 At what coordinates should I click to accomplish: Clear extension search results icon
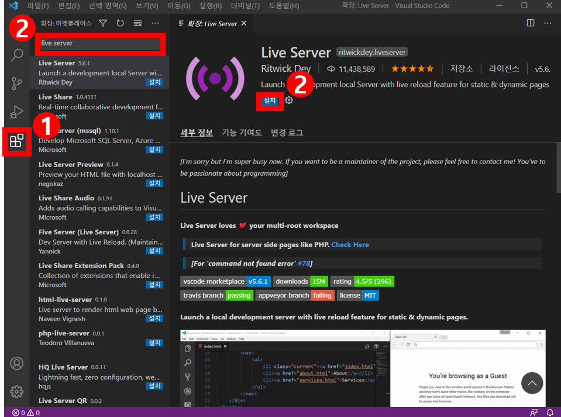(137, 23)
